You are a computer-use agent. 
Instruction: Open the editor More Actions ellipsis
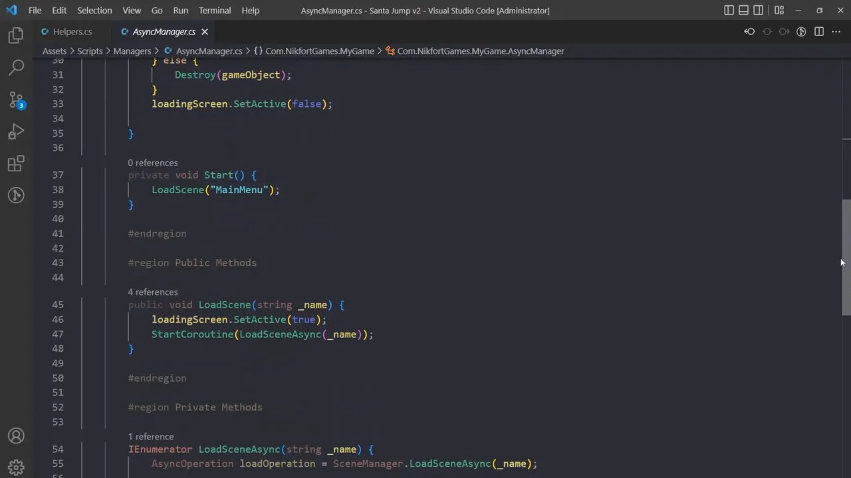836,32
